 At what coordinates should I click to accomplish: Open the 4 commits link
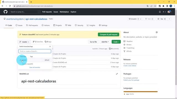[114, 49]
